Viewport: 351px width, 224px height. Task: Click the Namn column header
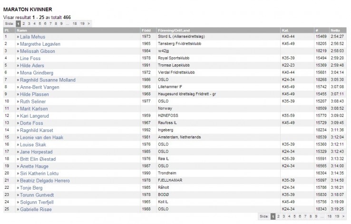(x=22, y=30)
